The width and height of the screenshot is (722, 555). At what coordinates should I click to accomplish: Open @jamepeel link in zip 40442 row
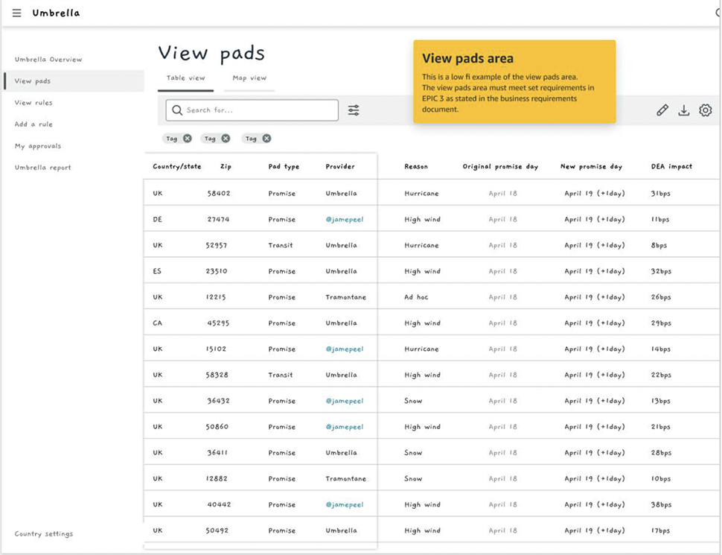click(345, 505)
